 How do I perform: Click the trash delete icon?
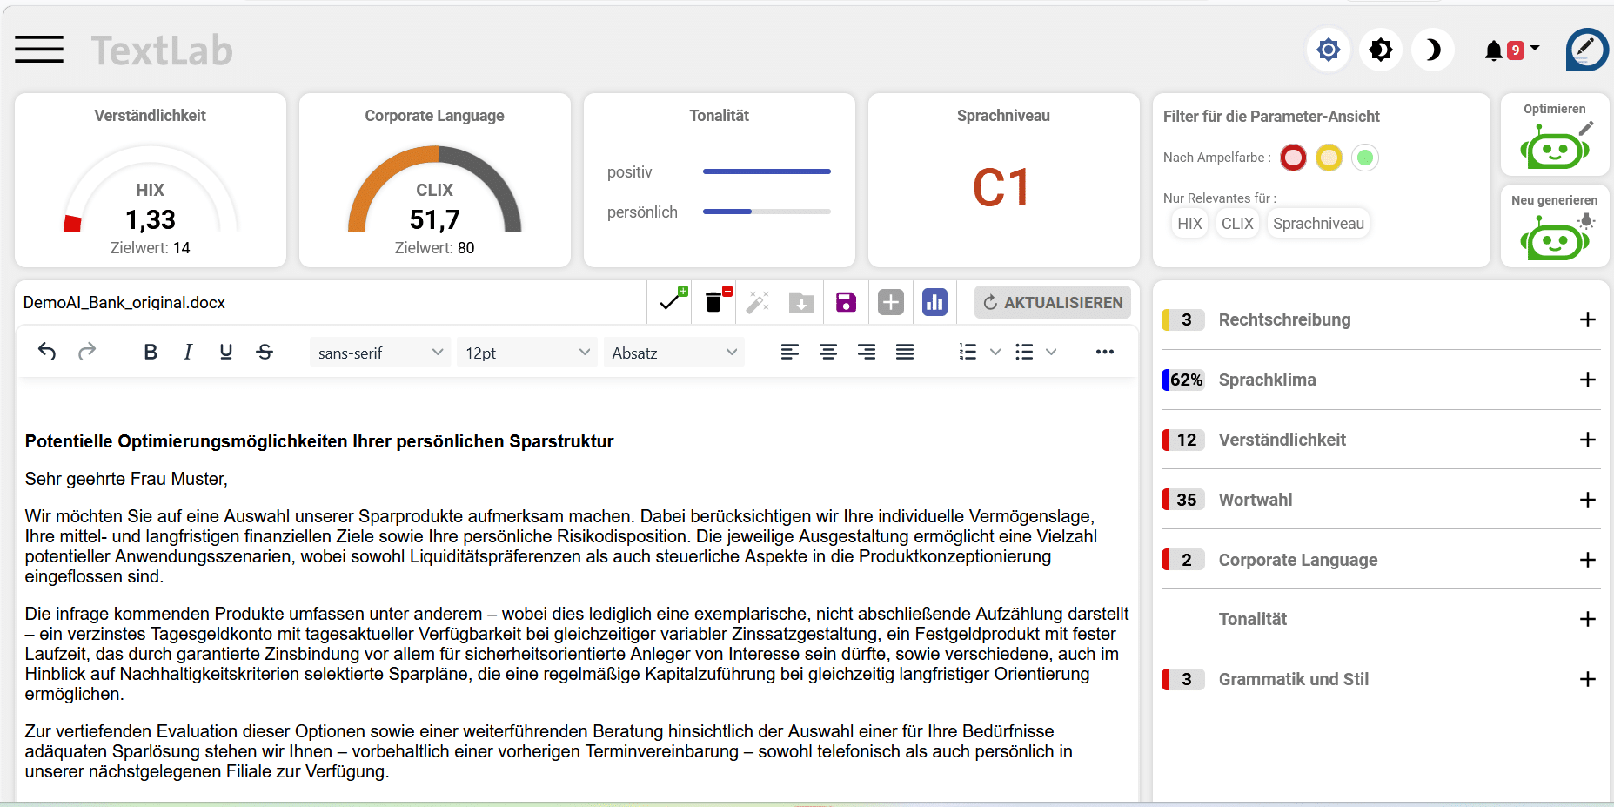point(715,301)
